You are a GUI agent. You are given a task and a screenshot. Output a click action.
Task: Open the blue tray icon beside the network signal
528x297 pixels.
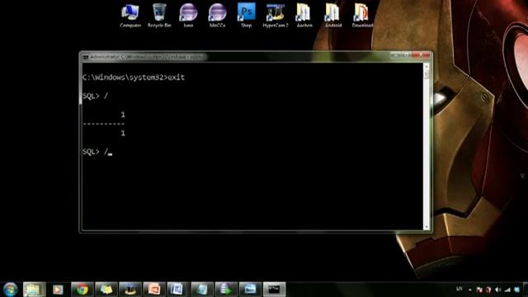click(x=517, y=290)
